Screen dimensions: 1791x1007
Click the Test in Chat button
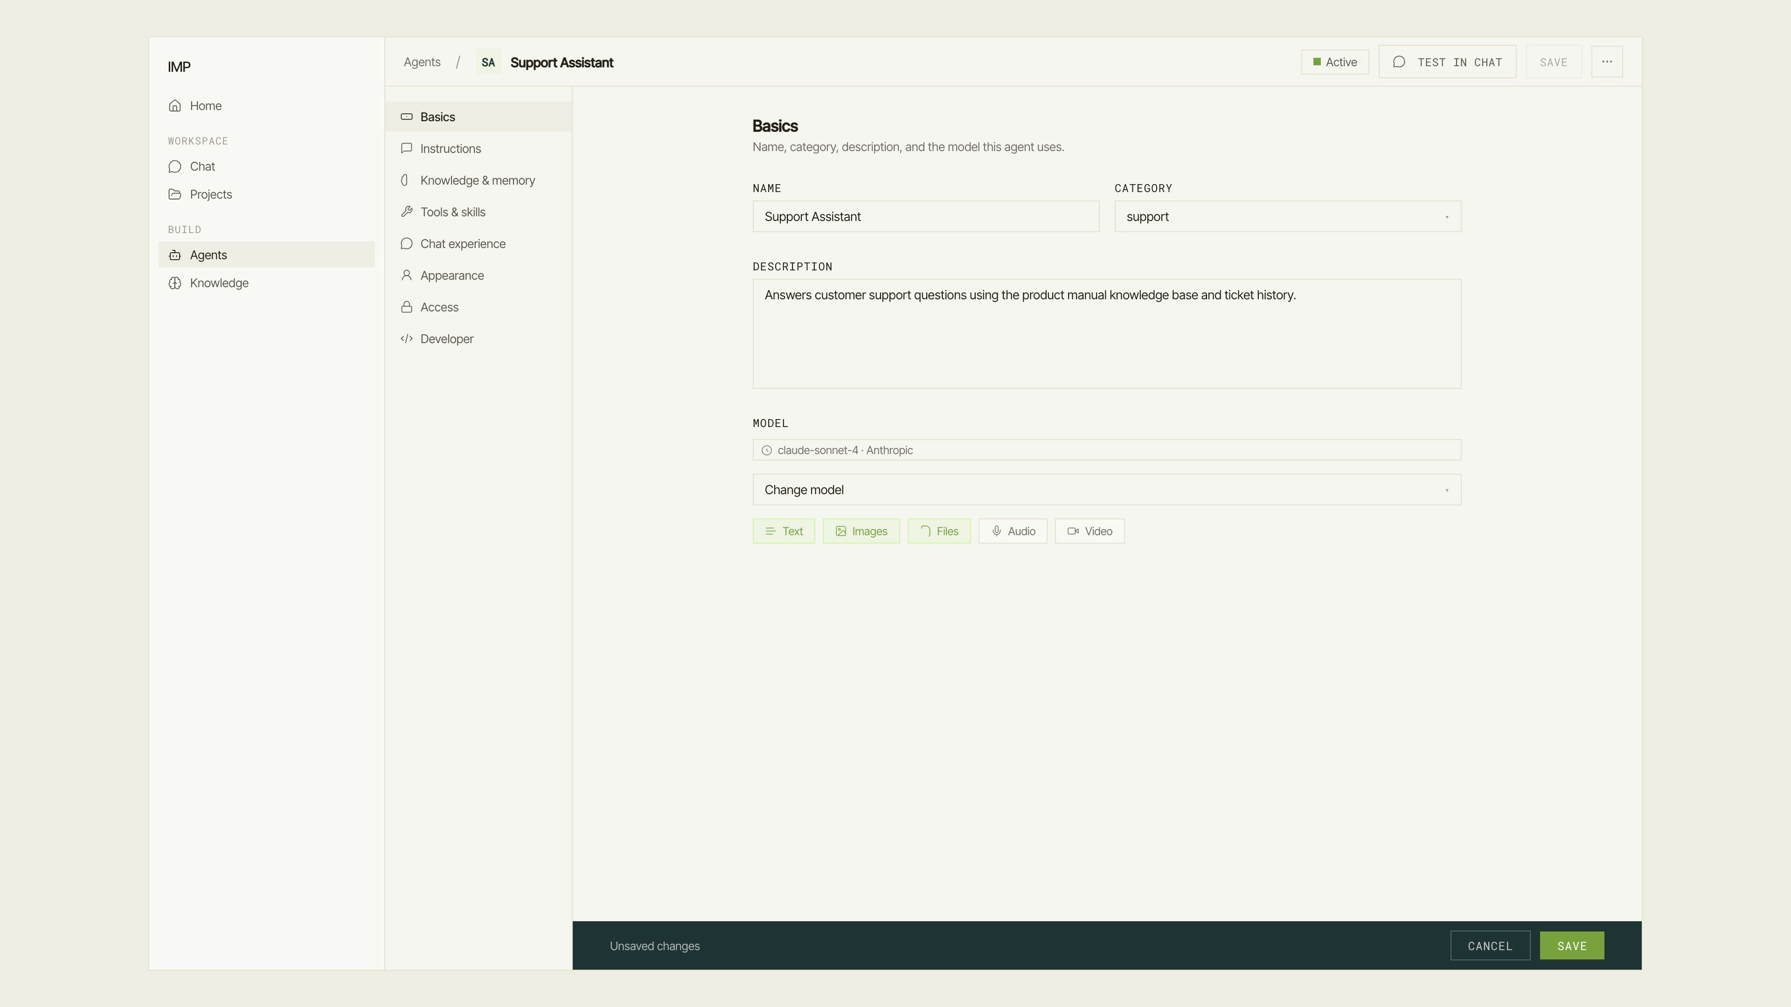tap(1448, 62)
